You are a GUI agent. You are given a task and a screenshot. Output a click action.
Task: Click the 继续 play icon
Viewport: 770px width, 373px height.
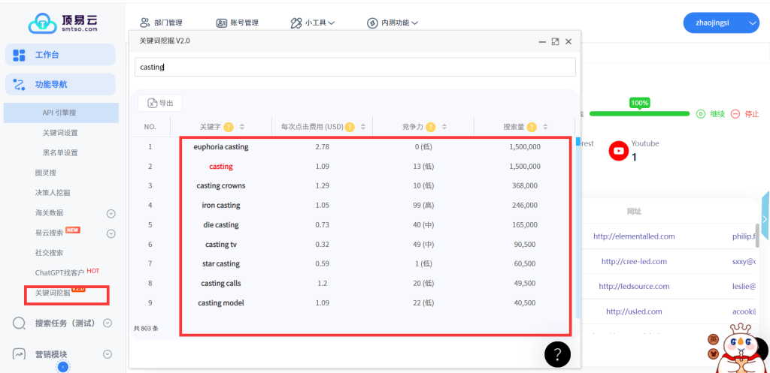(x=700, y=114)
